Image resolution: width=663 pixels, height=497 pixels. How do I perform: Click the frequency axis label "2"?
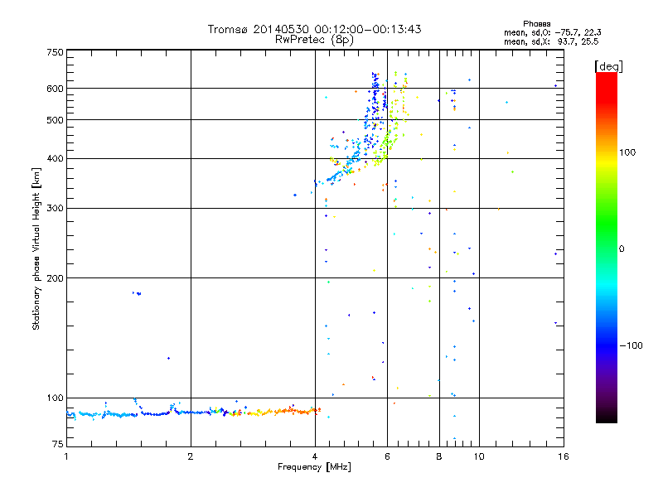point(191,456)
